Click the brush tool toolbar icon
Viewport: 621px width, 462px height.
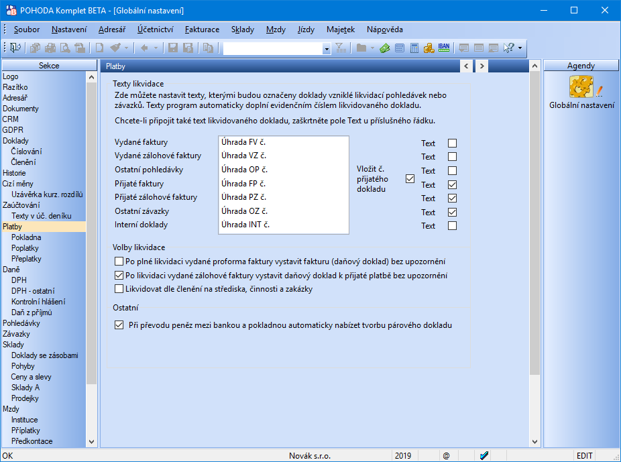pyautogui.click(x=115, y=48)
